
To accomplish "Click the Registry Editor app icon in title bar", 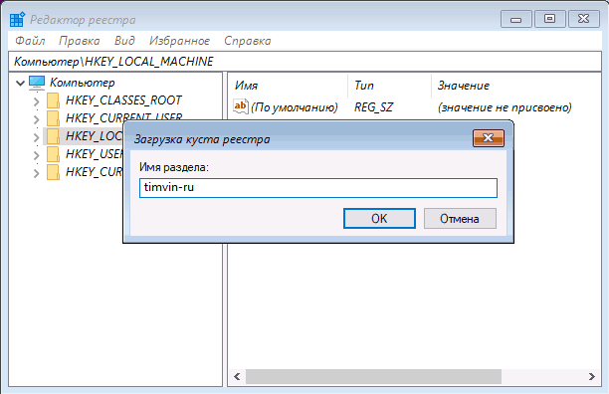I will pos(17,20).
